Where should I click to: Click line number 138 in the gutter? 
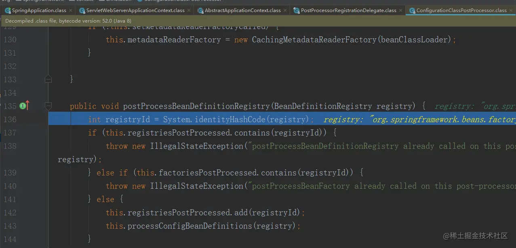coord(10,146)
